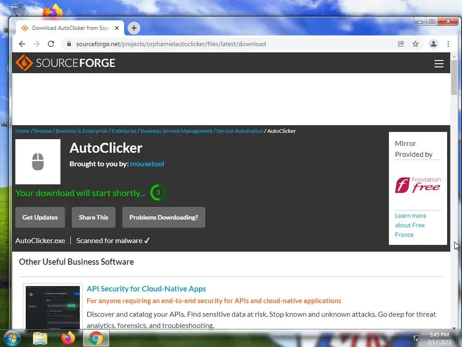Click the API Security product thumbnail

(x=53, y=307)
